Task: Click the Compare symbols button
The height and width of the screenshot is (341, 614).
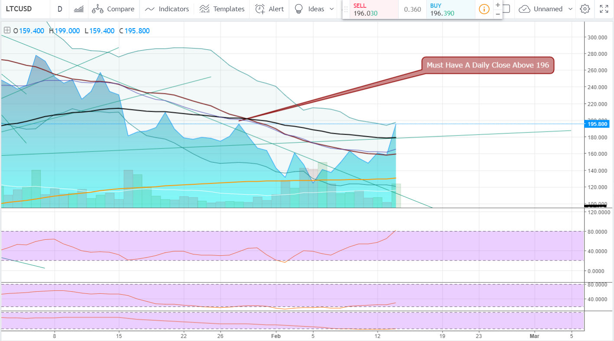Action: [113, 9]
